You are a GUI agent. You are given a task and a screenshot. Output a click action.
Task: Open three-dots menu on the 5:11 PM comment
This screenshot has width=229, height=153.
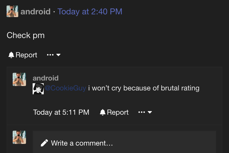point(142,112)
